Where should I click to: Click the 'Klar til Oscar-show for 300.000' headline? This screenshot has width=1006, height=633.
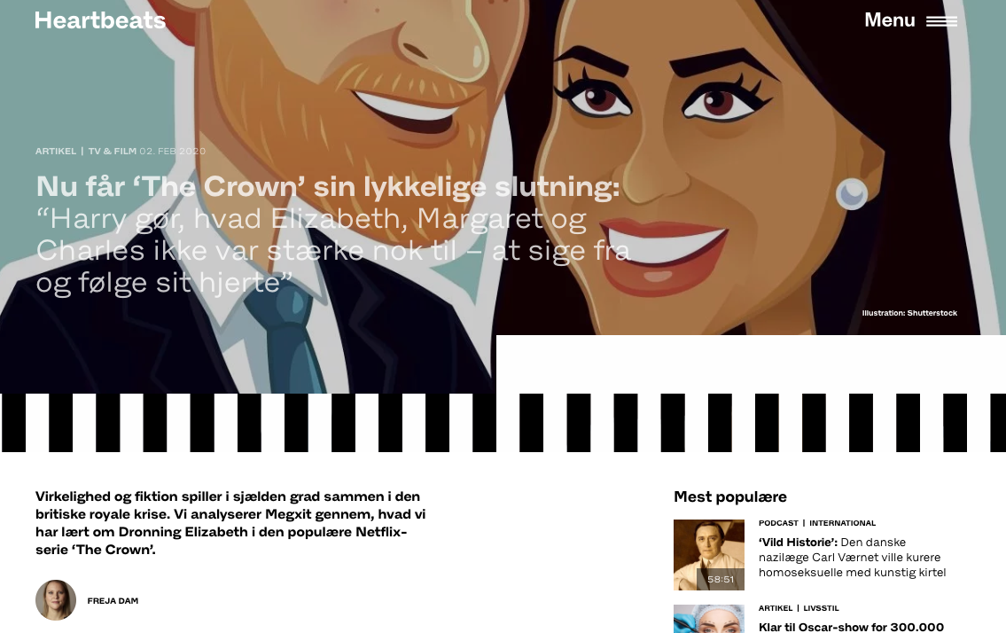click(x=852, y=627)
